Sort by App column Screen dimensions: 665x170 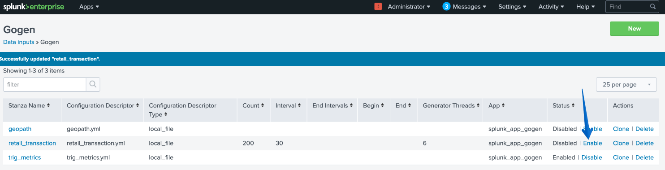click(497, 106)
